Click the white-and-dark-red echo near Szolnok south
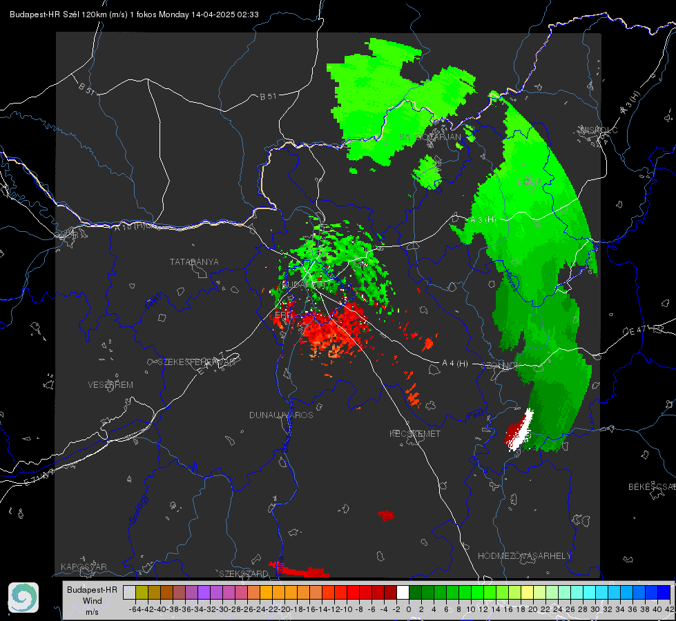The width and height of the screenshot is (676, 621). tap(519, 430)
